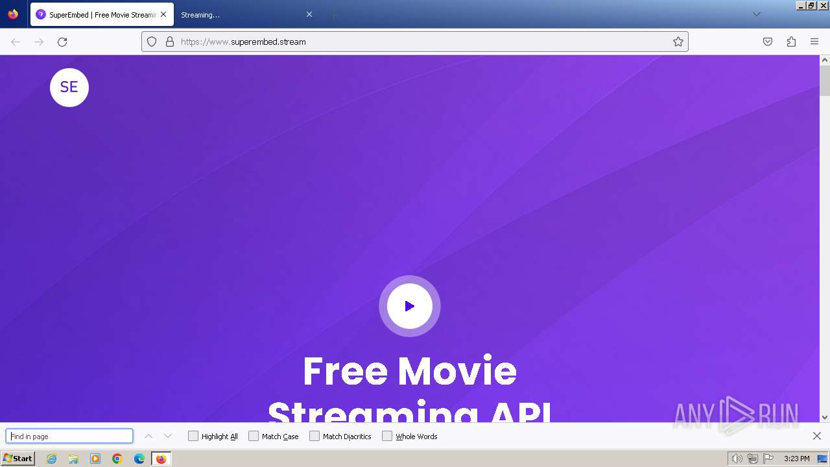Viewport: 830px width, 467px height.
Task: Click the page scrollbar down arrow
Action: click(x=825, y=418)
